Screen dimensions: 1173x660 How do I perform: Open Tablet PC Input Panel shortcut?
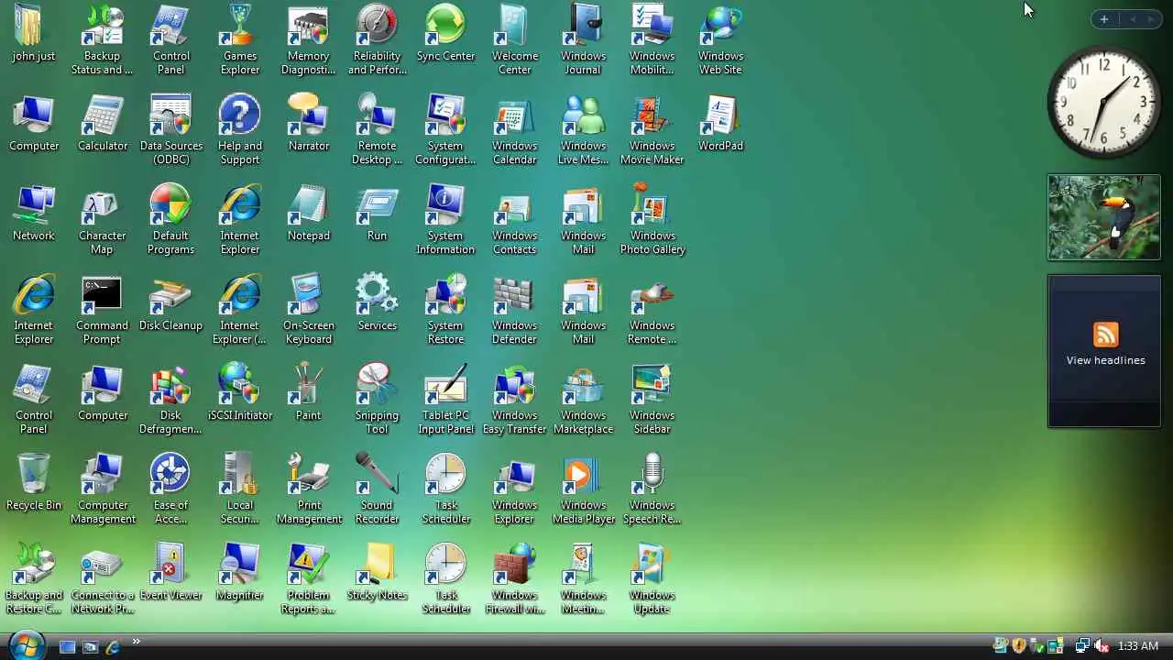(x=446, y=400)
